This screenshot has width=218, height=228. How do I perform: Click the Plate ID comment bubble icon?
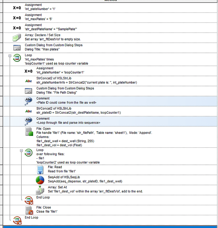pos(28,101)
